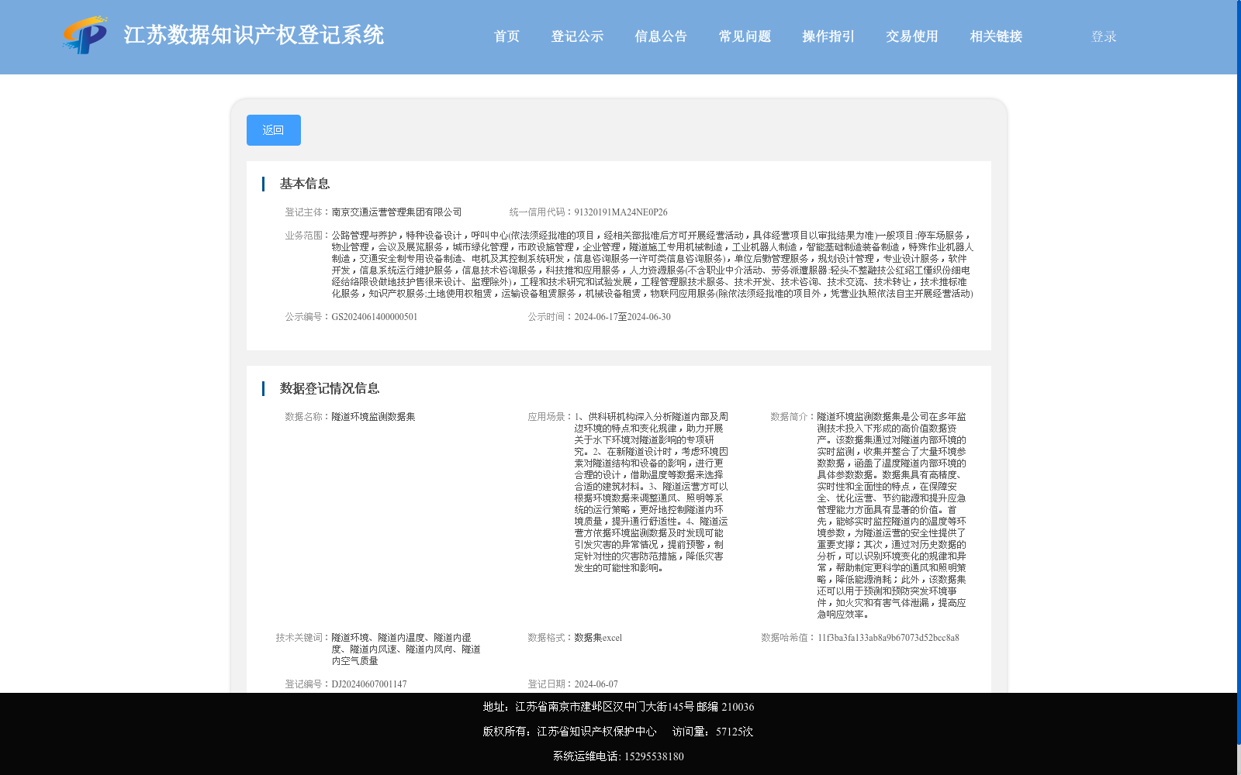Open the 登记公示 menu item
Image resolution: width=1241 pixels, height=775 pixels.
click(577, 36)
